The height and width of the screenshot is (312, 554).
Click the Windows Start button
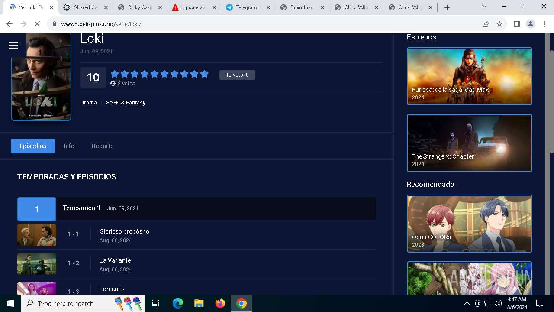(x=10, y=303)
